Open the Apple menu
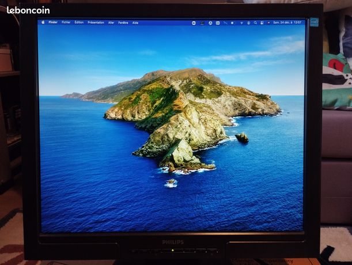 (43, 22)
